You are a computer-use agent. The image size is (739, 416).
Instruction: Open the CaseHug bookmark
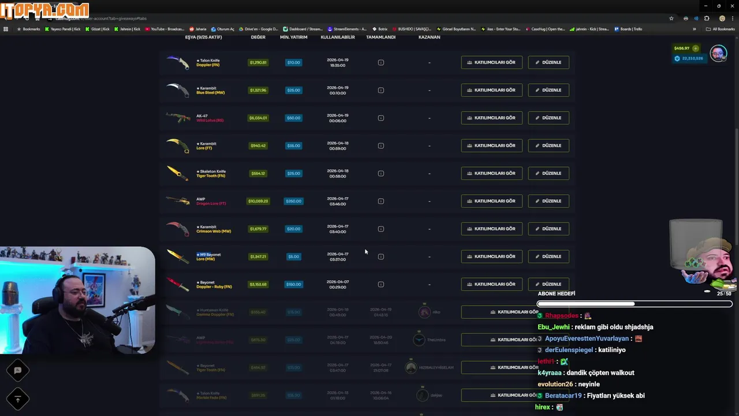[x=545, y=29]
